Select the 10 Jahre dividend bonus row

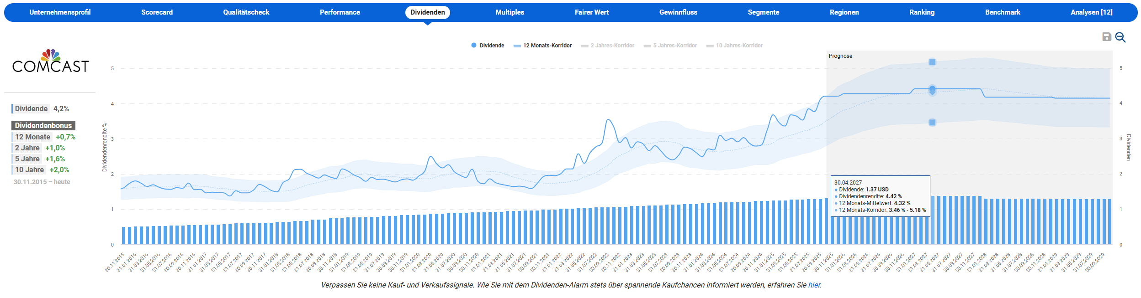29,170
